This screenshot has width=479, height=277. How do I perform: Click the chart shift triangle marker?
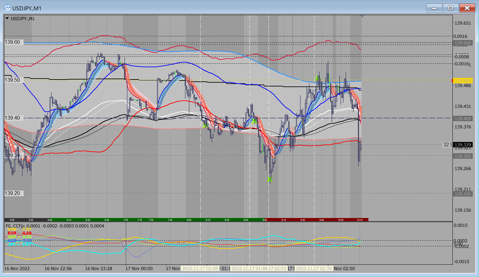[362, 16]
